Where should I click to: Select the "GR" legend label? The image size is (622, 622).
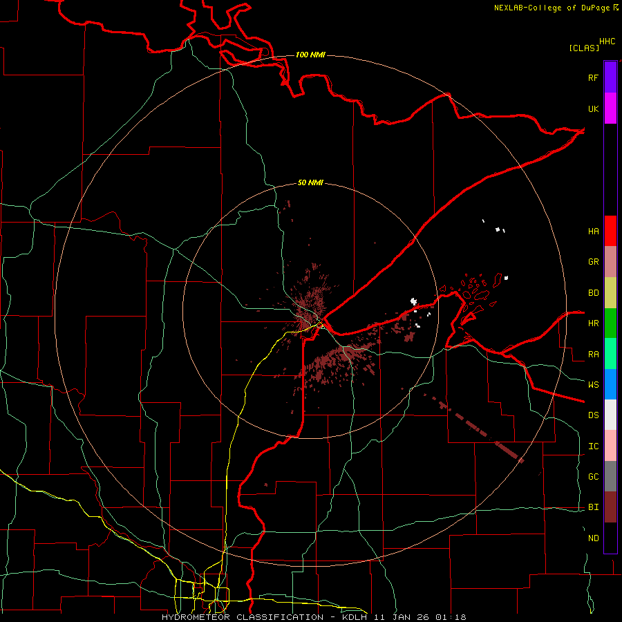pyautogui.click(x=593, y=262)
